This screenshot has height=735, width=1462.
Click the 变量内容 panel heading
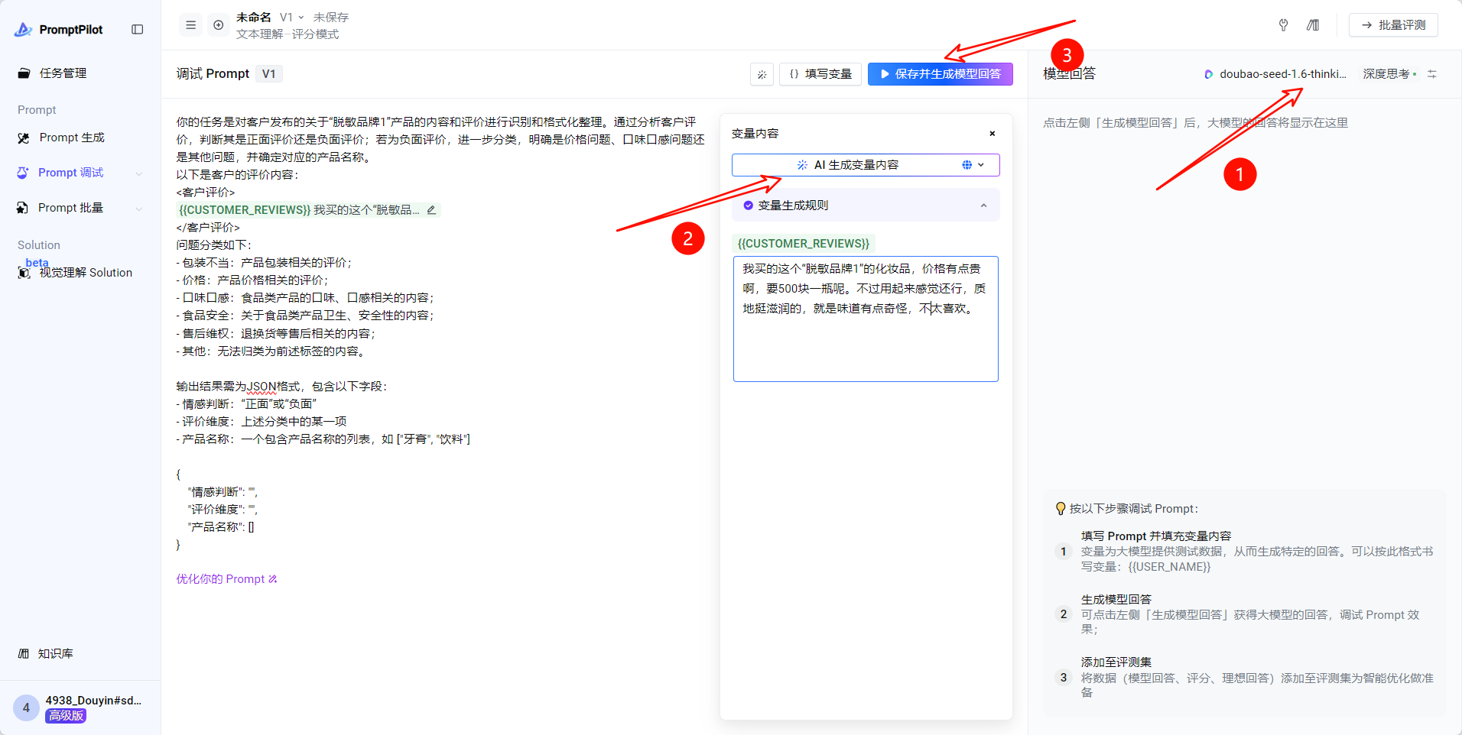click(x=755, y=134)
